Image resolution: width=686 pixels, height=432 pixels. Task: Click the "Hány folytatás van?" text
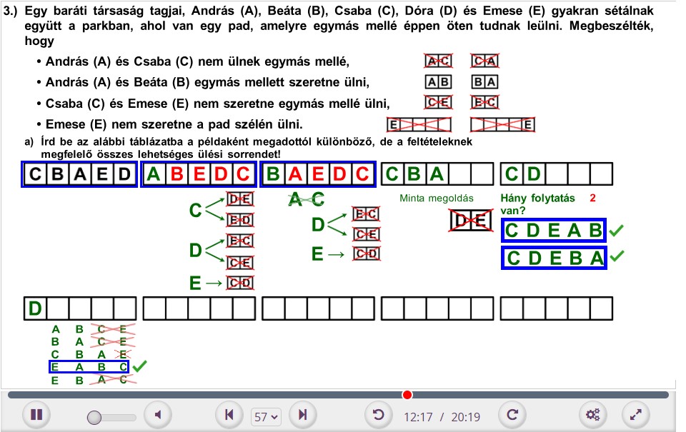(538, 204)
